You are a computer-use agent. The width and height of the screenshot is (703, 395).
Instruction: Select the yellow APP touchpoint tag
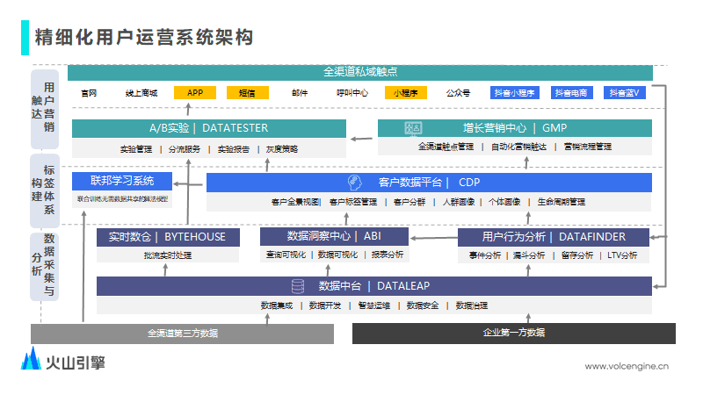pos(195,92)
